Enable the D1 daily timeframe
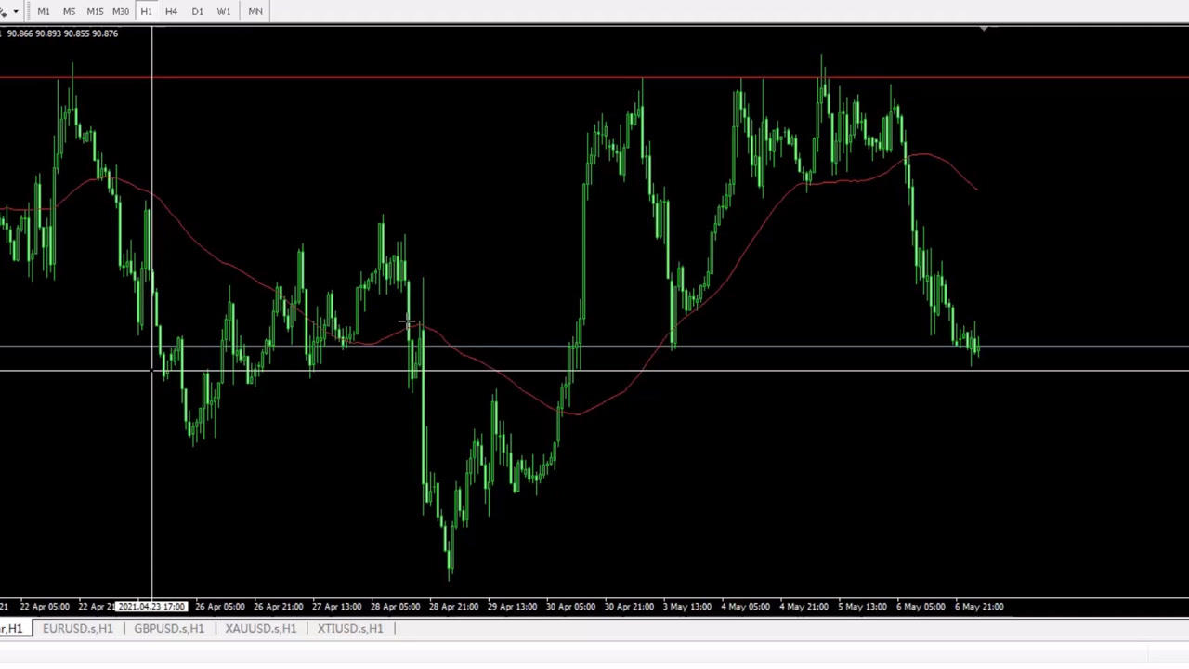The height and width of the screenshot is (669, 1189). click(x=197, y=11)
